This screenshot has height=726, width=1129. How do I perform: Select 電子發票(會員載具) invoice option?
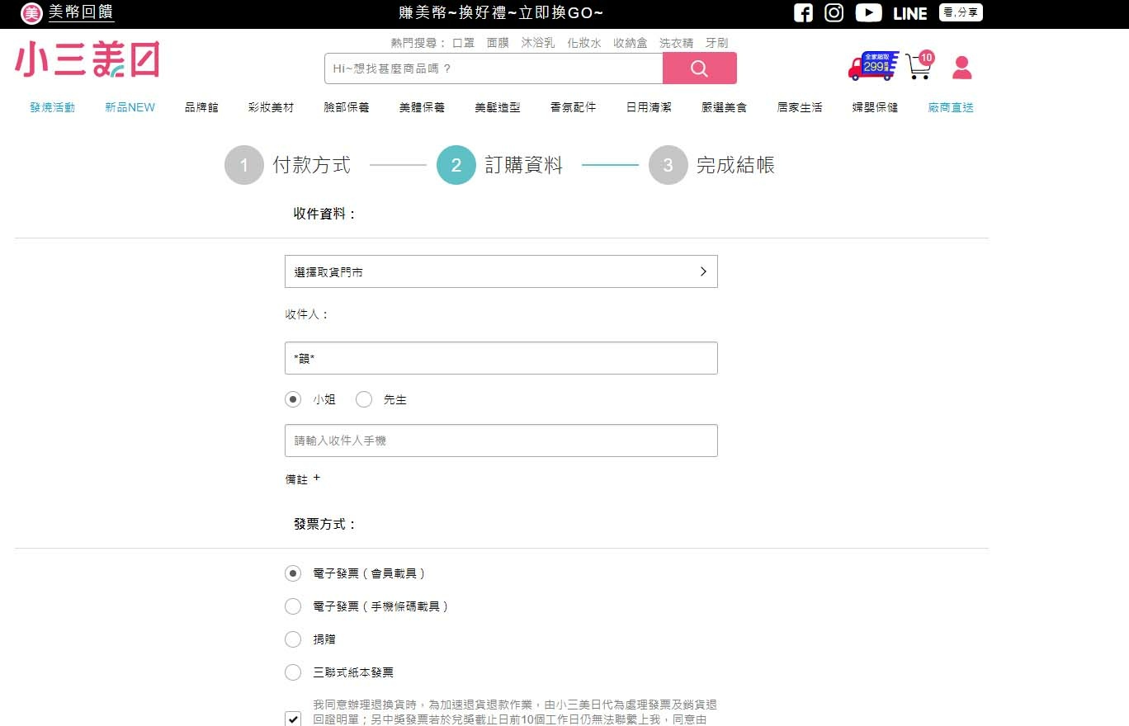(293, 573)
